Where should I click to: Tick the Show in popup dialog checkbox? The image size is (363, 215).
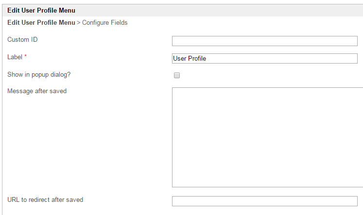coord(177,75)
